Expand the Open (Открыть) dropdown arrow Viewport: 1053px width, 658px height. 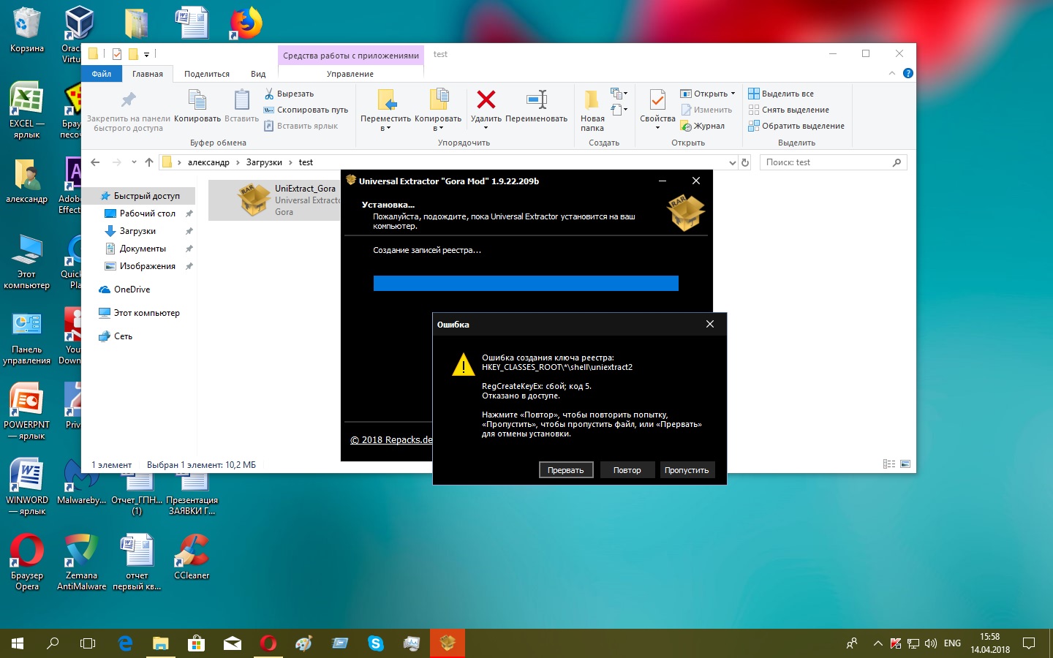(733, 94)
